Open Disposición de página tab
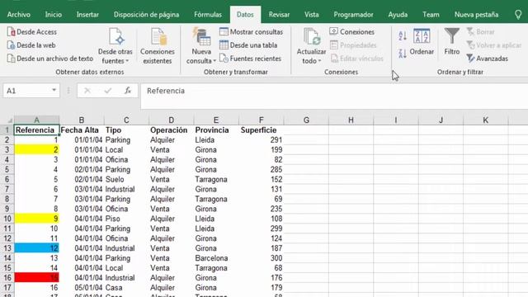The height and width of the screenshot is (297, 528). (146, 15)
